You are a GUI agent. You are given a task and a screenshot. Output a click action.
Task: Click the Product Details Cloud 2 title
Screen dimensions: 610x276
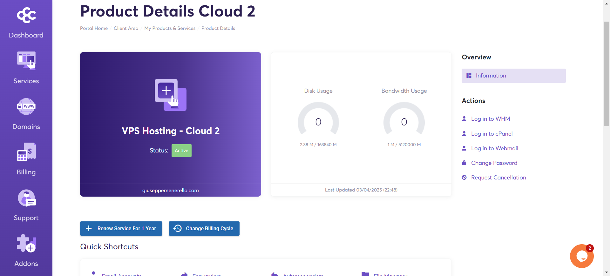coord(168,11)
